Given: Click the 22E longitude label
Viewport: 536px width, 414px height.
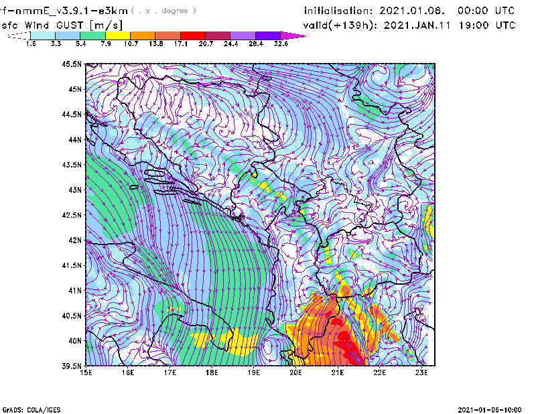Looking at the screenshot, I should point(380,372).
